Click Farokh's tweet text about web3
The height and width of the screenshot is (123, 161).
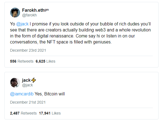pyautogui.click(x=80, y=33)
